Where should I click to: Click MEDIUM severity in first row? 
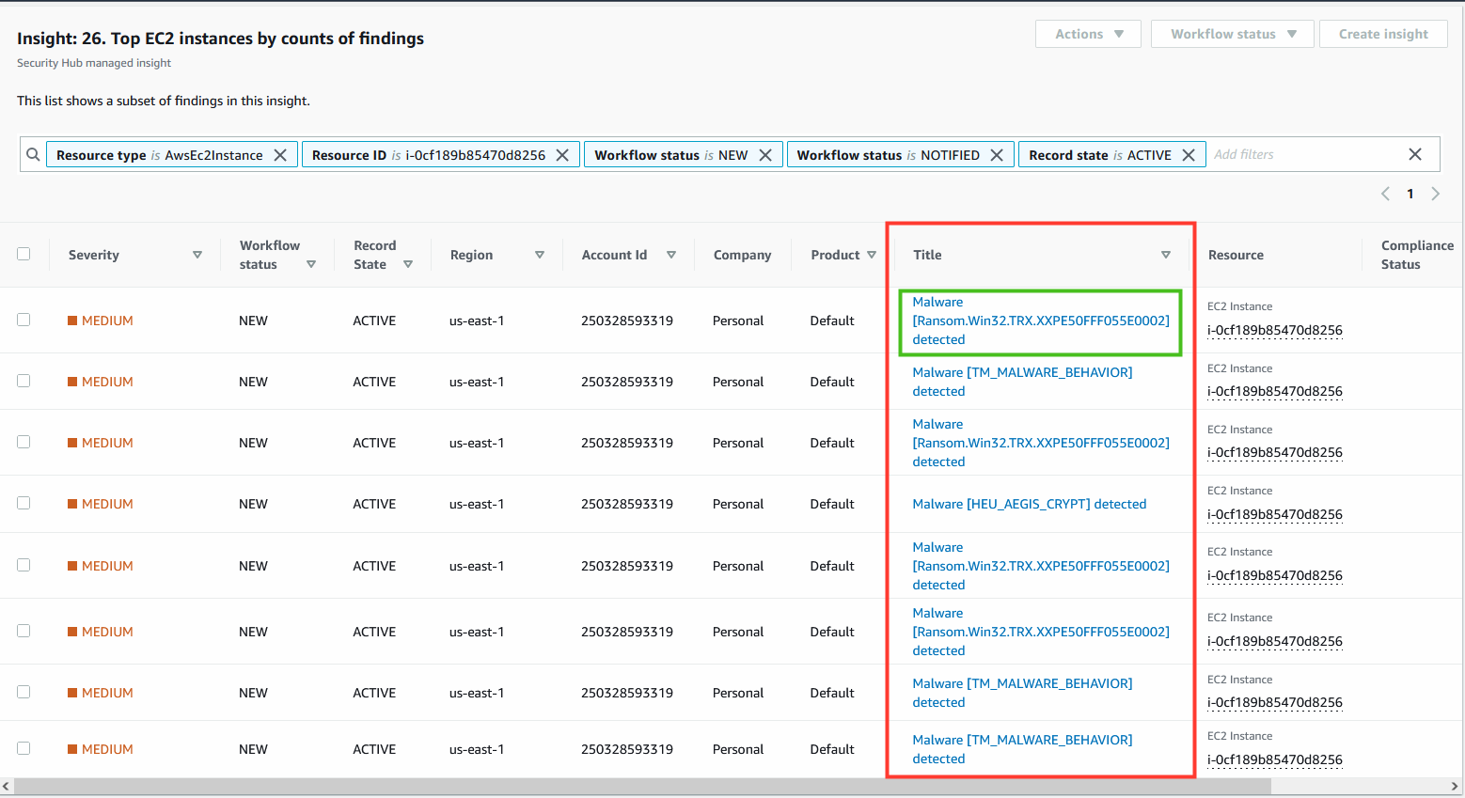tap(101, 321)
